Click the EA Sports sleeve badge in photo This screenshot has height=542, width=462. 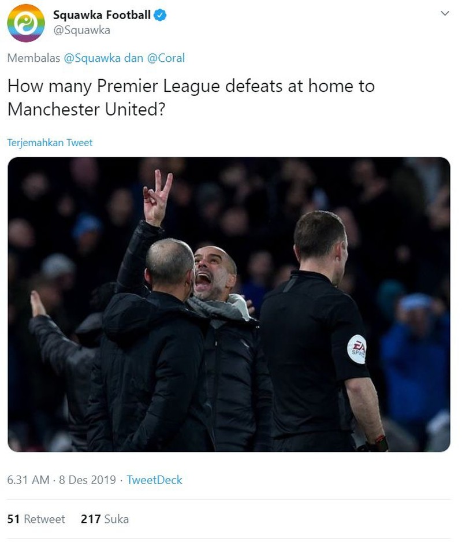[x=357, y=349]
